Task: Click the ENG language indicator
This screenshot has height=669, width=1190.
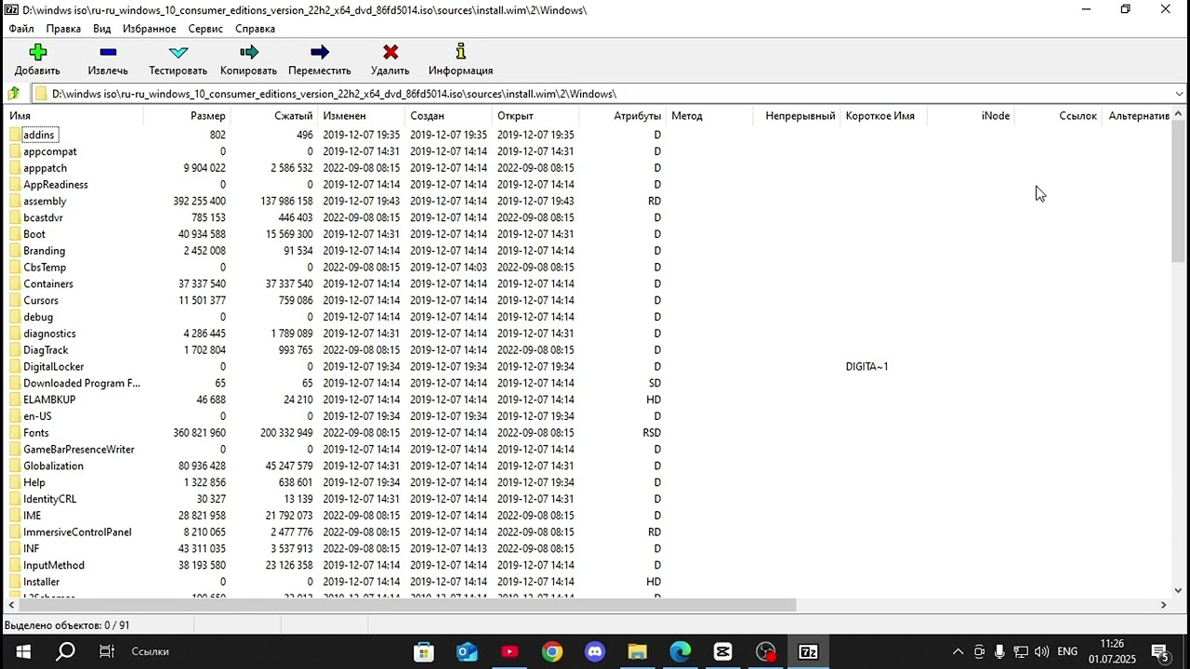Action: pos(1067,651)
